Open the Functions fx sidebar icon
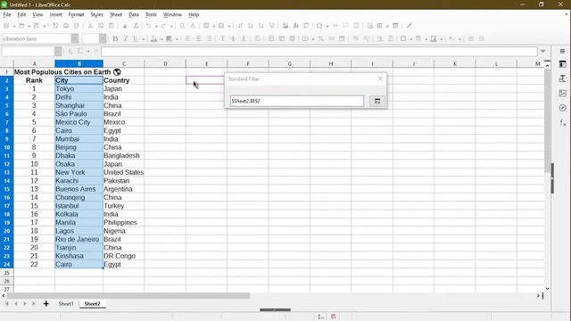This screenshot has height=321, width=571. coord(562,123)
